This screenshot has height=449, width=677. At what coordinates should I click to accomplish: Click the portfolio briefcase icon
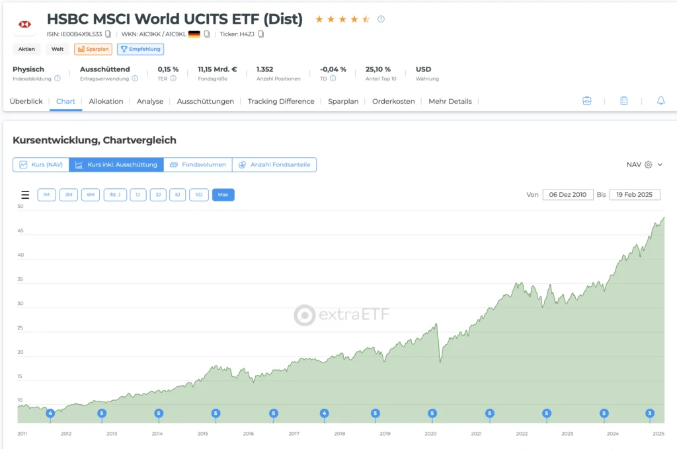(x=587, y=101)
